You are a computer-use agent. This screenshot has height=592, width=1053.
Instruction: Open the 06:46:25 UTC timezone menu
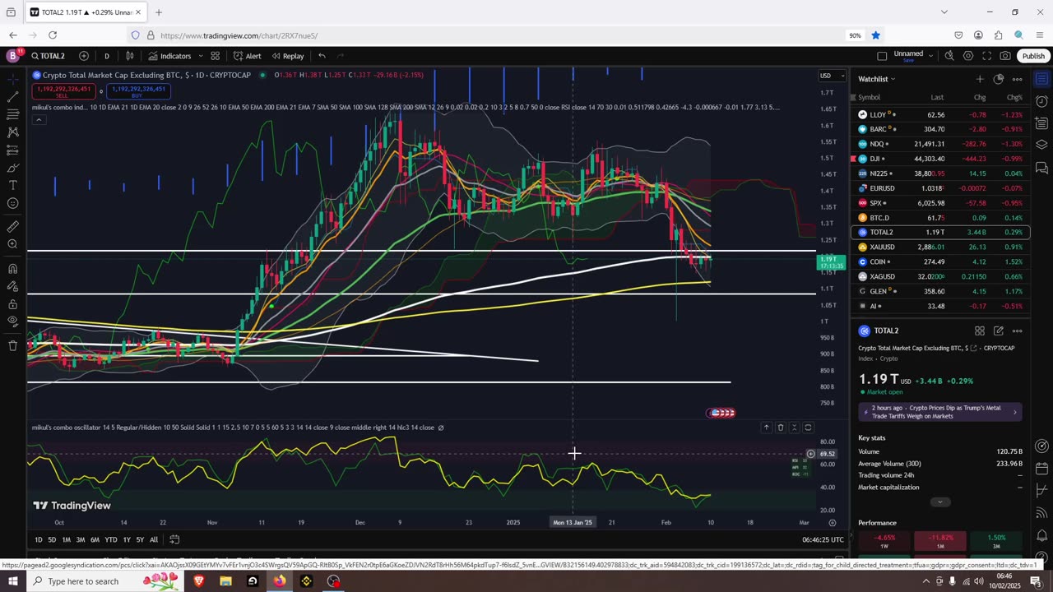coord(823,539)
